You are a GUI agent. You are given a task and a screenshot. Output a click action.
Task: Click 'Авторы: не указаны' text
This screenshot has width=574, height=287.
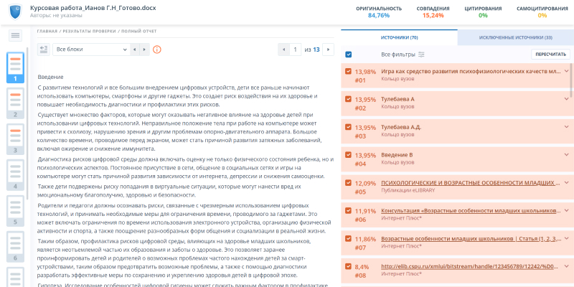(x=56, y=15)
